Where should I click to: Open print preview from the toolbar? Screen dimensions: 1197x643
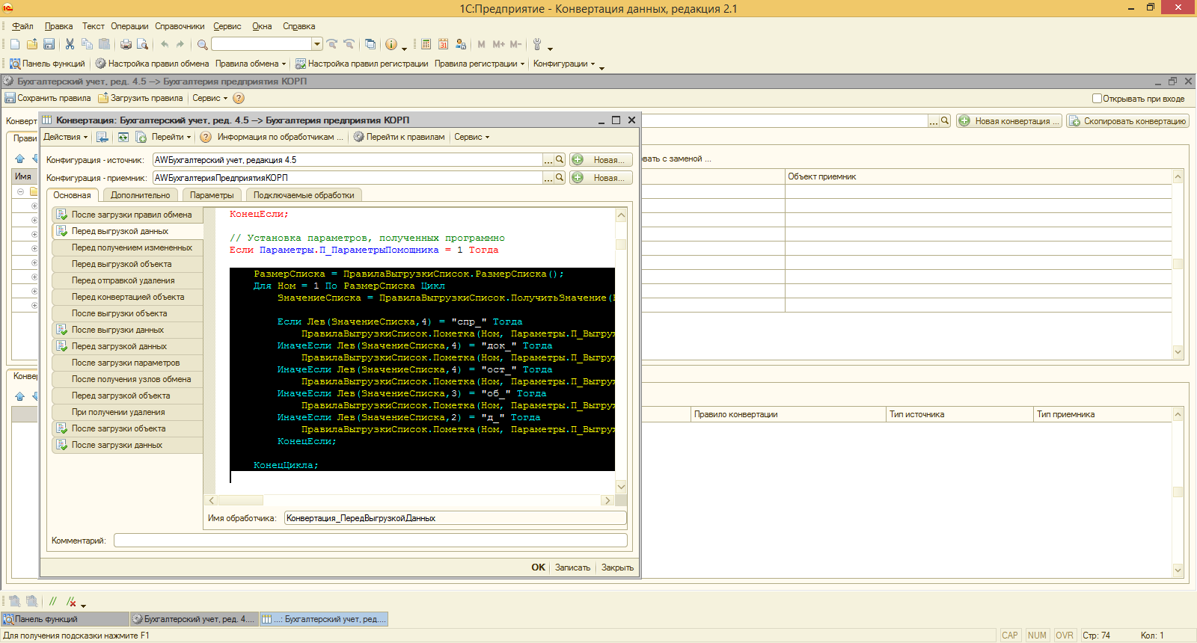coord(142,44)
